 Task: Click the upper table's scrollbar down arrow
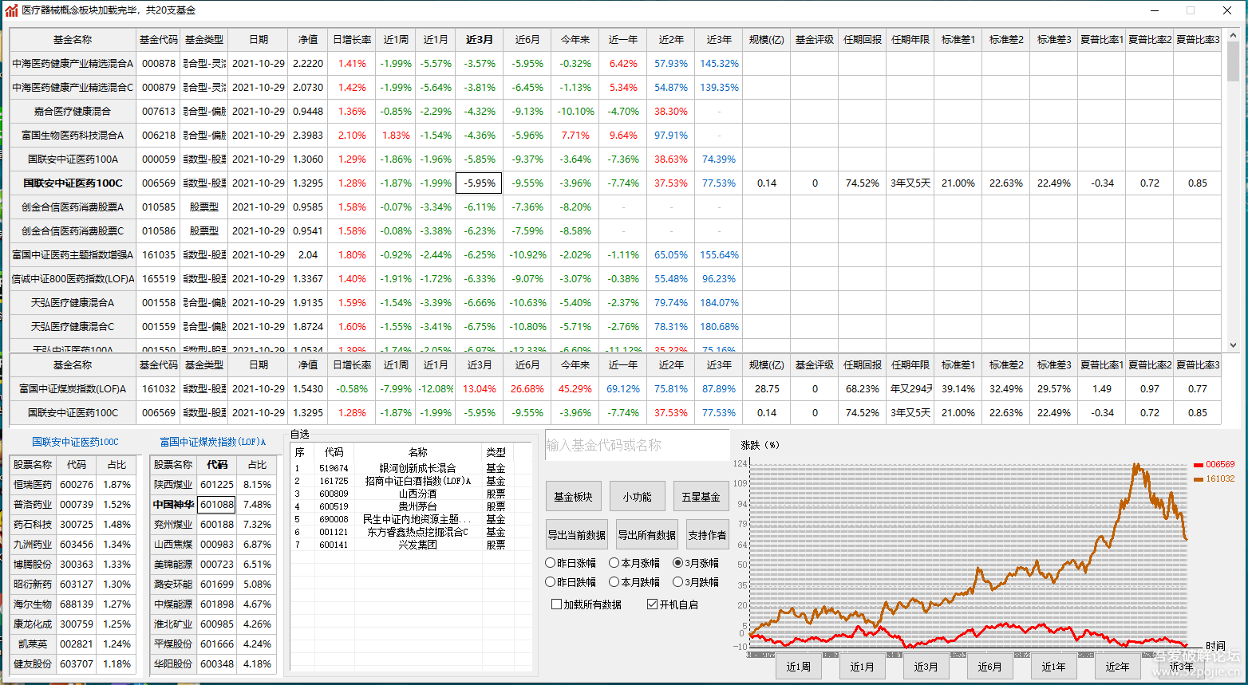pyautogui.click(x=1233, y=345)
